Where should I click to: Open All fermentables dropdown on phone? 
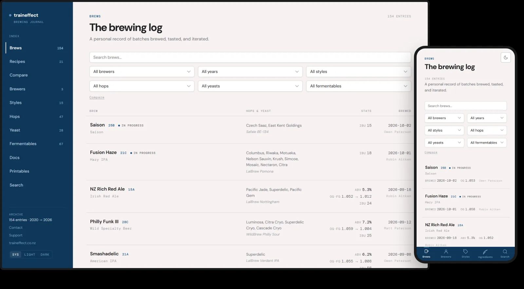pos(487,143)
